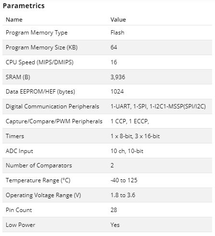Screen dimensions: 215x236
Task: Click the Temperature Range value -40 to 125
Action: coord(124,180)
